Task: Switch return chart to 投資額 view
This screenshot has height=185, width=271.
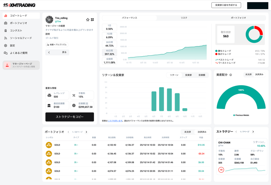Action: click(x=202, y=75)
